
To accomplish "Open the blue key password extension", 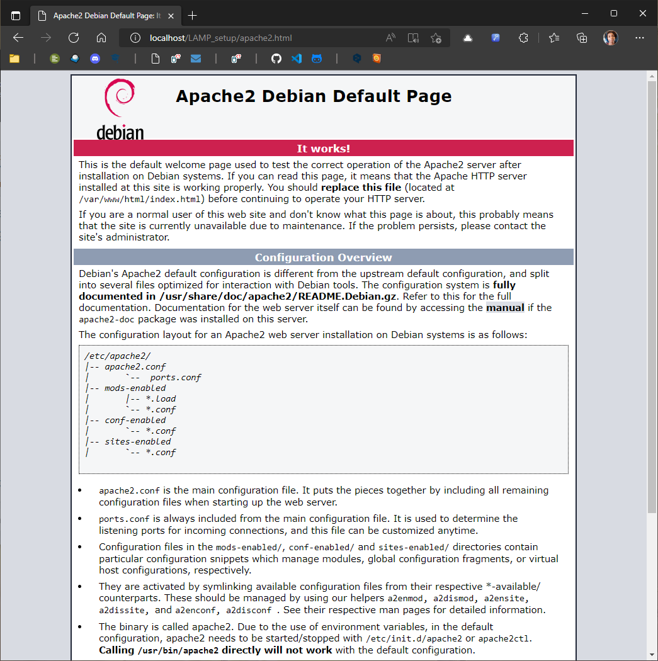I will [x=496, y=38].
